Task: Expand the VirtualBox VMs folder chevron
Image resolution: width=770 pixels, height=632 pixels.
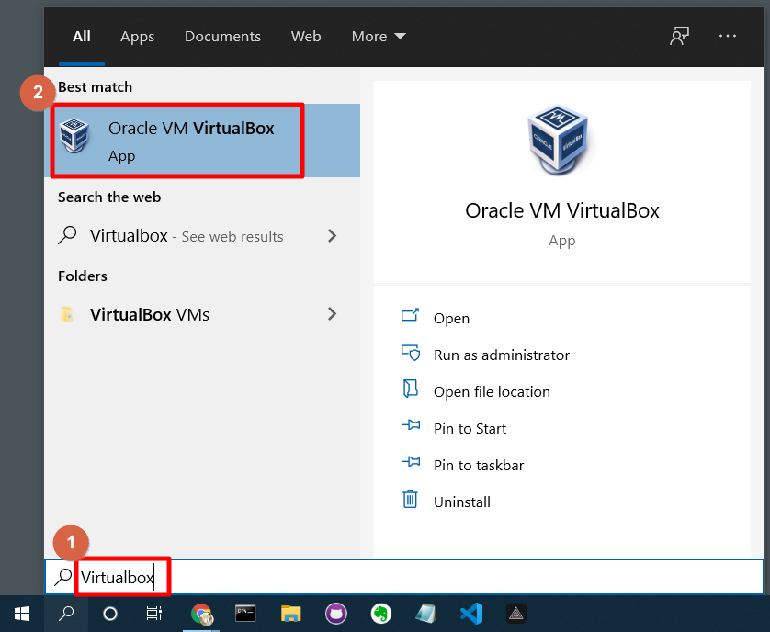Action: pos(333,314)
